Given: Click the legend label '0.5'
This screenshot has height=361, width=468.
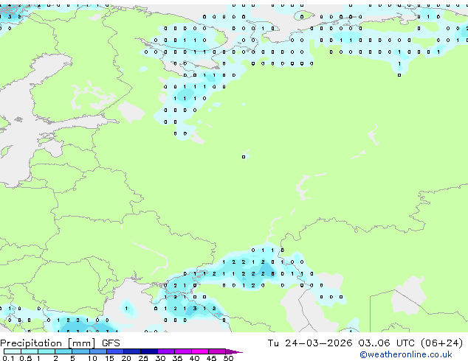Looking at the screenshot, I should (x=25, y=358).
